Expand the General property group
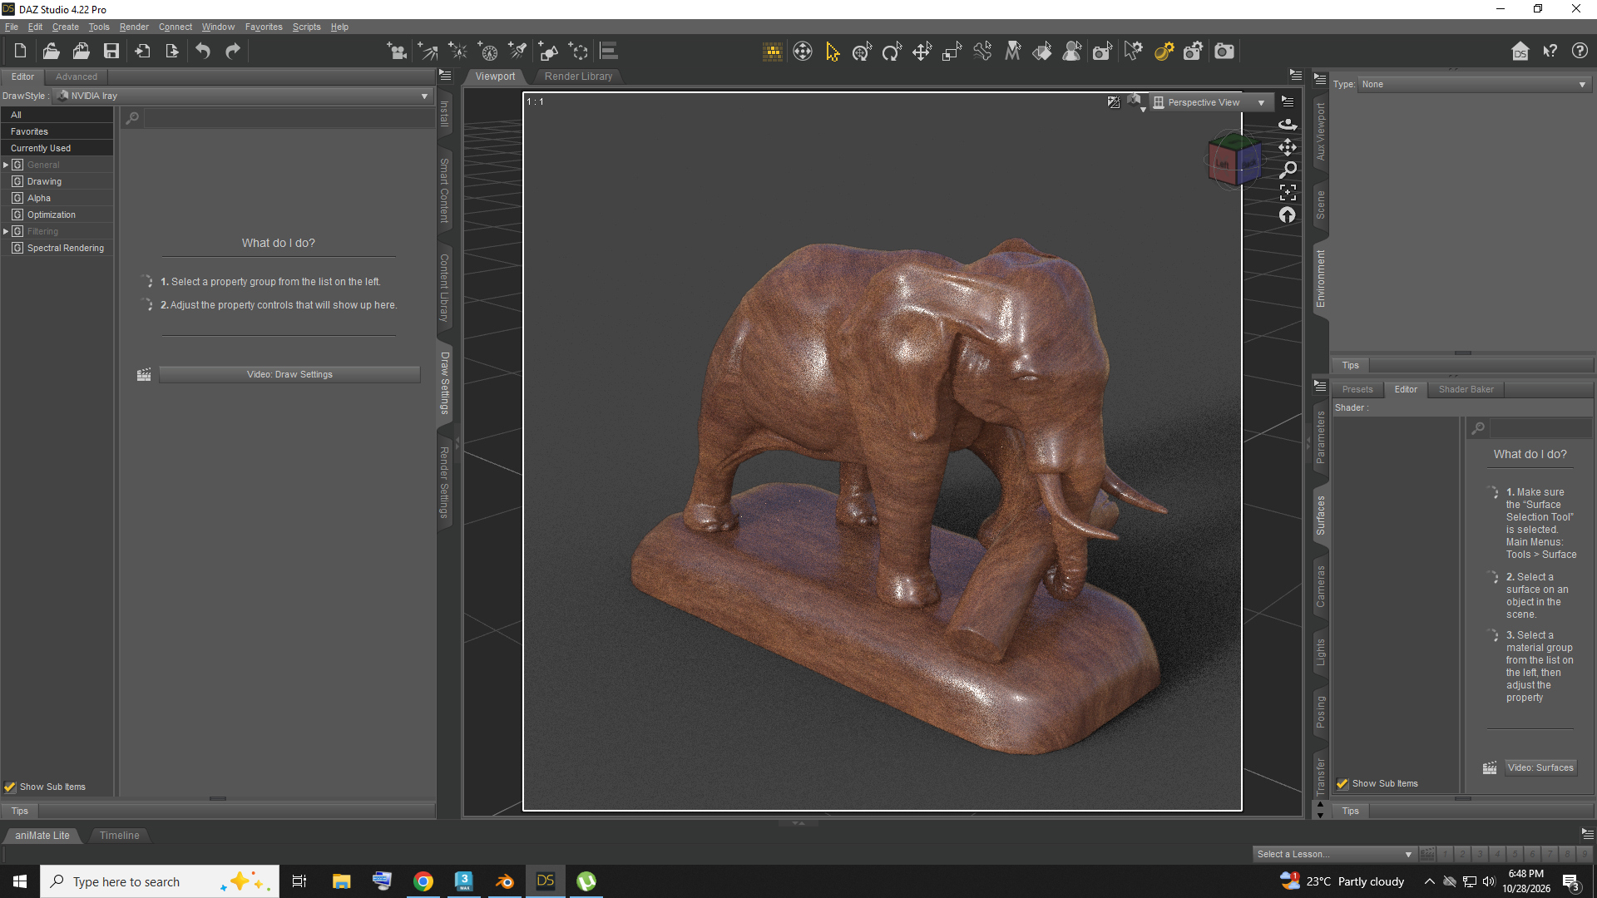This screenshot has height=898, width=1597. (6, 165)
